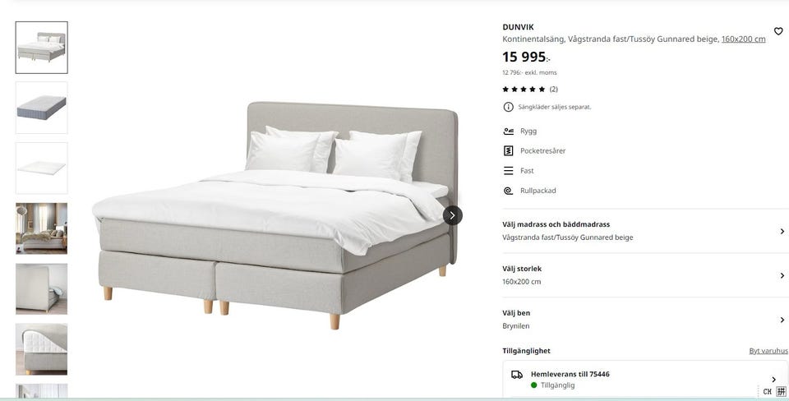Add DUNVIK bed to favorites heart icon
This screenshot has width=789, height=401.
pyautogui.click(x=778, y=31)
